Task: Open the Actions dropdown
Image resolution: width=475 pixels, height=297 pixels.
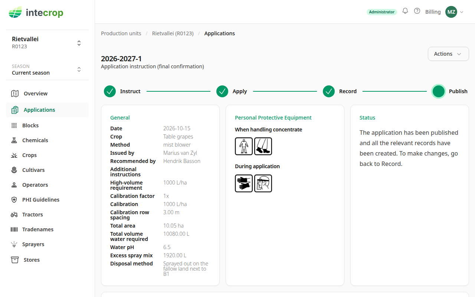Action: (448, 54)
